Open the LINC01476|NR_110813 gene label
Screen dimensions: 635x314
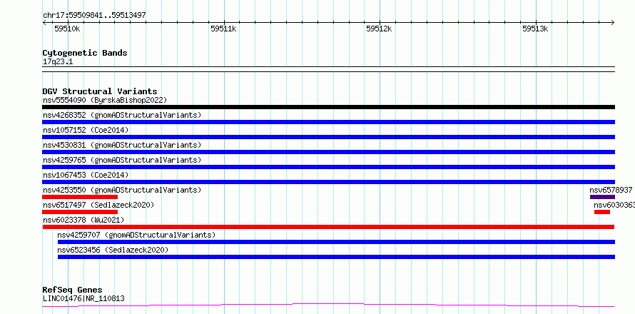pos(83,298)
